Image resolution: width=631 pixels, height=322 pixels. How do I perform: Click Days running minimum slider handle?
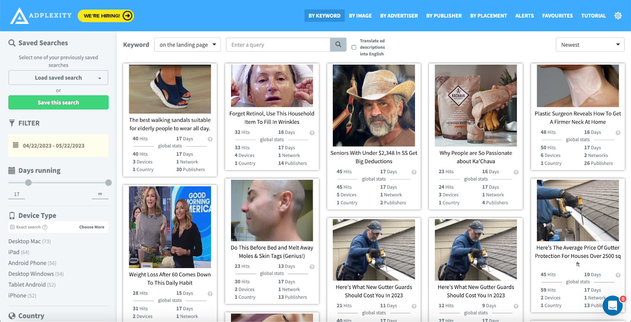click(x=28, y=182)
